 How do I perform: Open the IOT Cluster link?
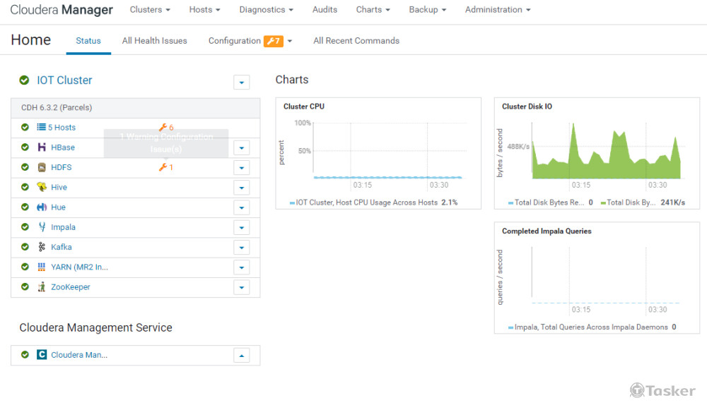(64, 80)
